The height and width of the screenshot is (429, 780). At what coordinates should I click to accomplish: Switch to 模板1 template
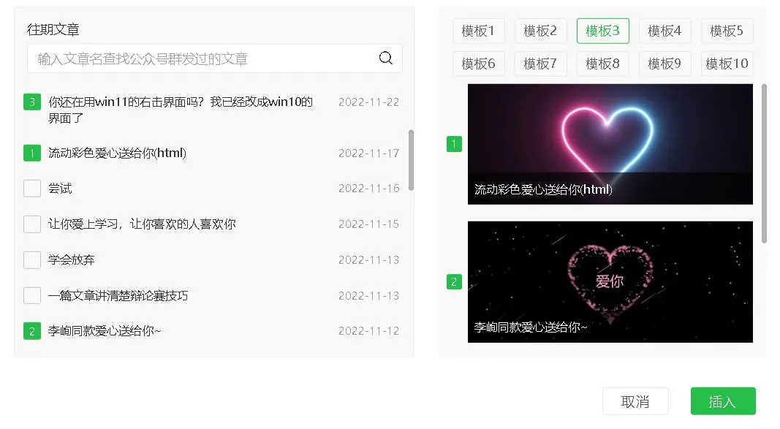coord(478,31)
